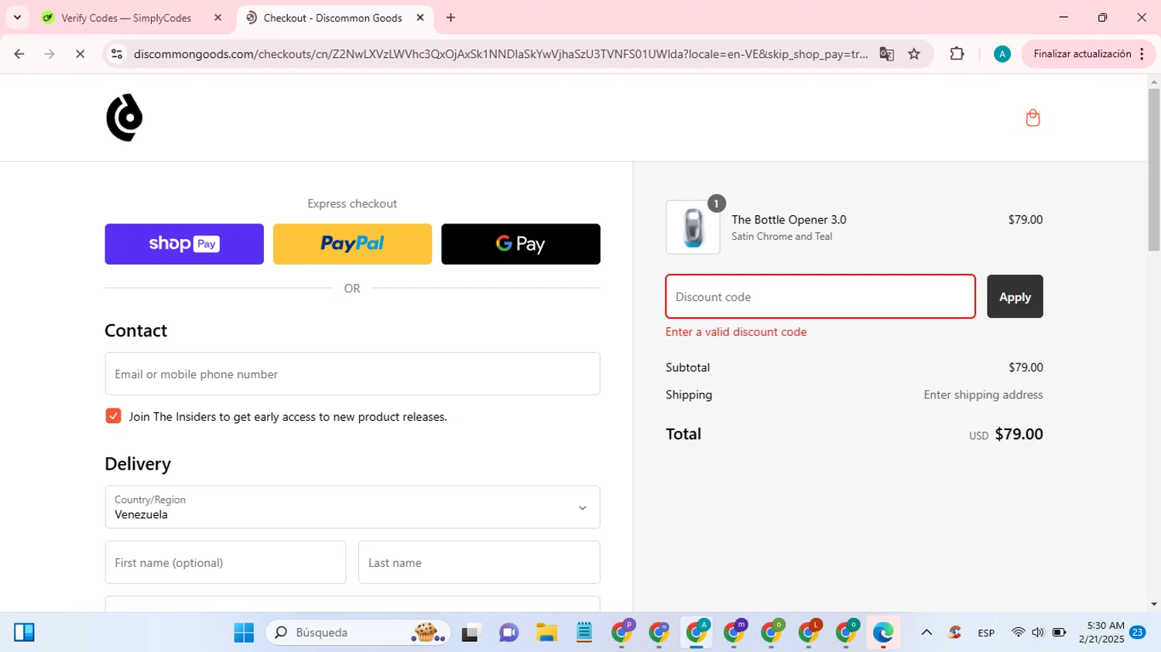
Task: Click the First name (optional) field
Action: (225, 562)
